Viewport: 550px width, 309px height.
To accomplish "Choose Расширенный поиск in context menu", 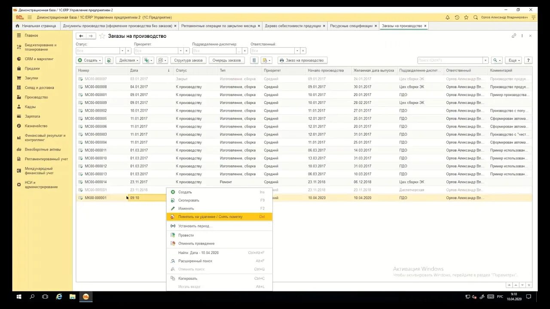I will click(x=219, y=261).
